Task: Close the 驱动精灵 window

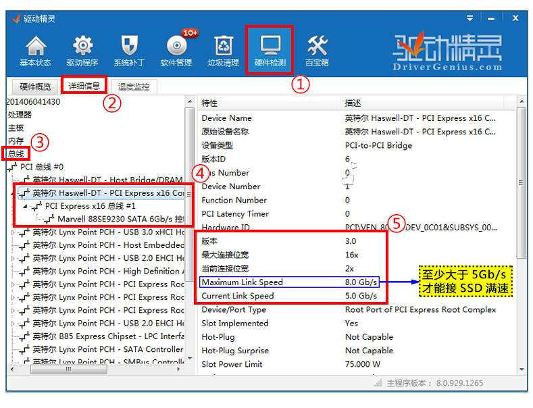Action: coord(515,18)
